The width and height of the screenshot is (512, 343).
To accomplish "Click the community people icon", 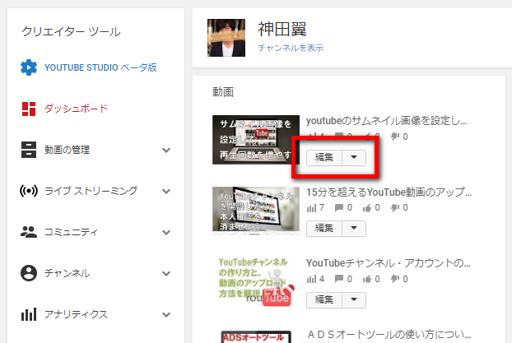I will [x=29, y=232].
